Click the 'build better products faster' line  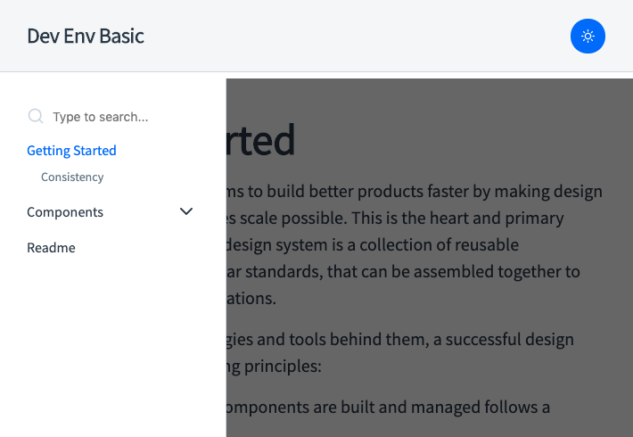click(415, 192)
